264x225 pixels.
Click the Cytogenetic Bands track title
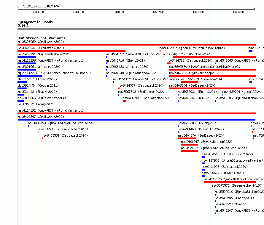[x=35, y=22]
